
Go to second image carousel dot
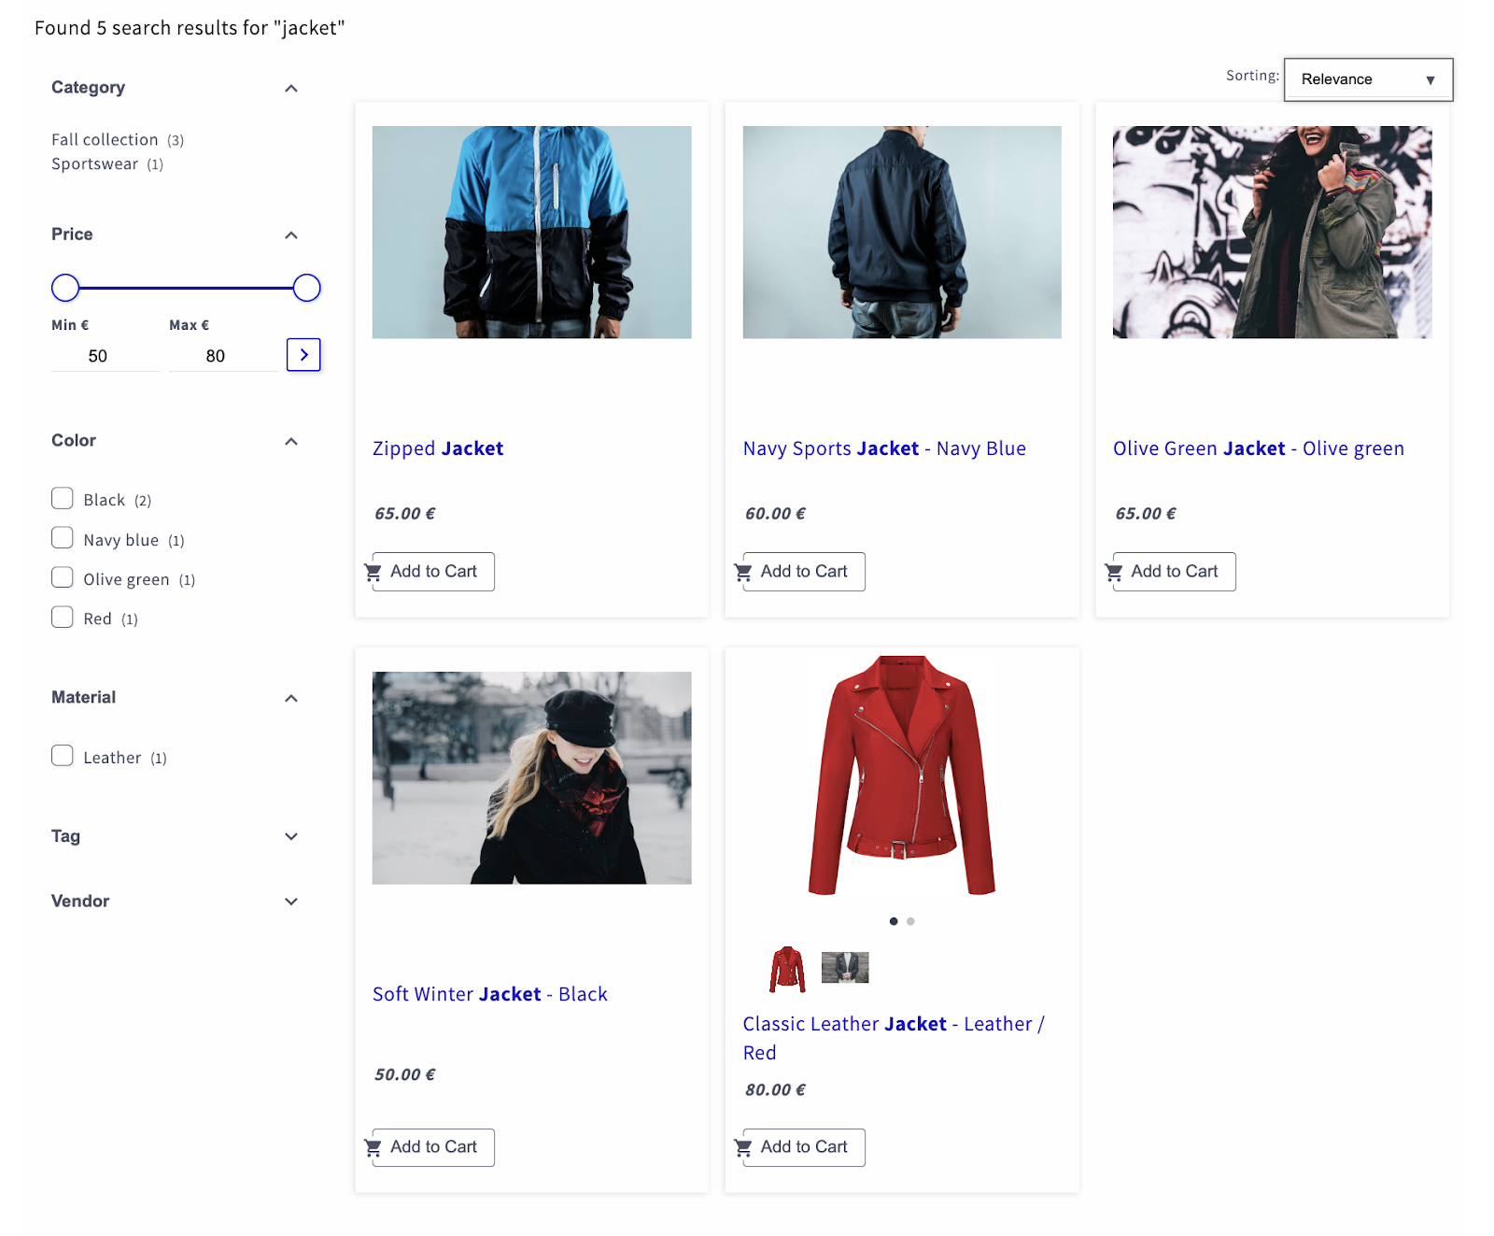click(910, 921)
